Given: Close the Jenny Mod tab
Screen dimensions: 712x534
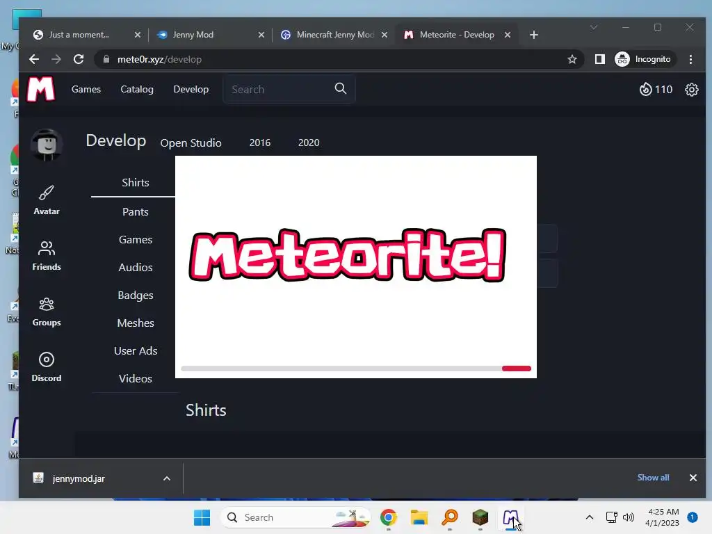Looking at the screenshot, I should point(261,35).
